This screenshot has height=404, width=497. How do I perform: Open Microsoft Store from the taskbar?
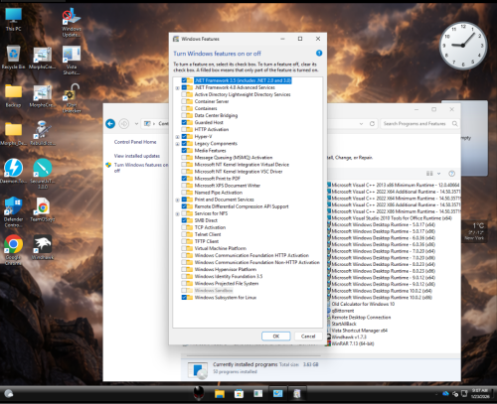tap(239, 393)
